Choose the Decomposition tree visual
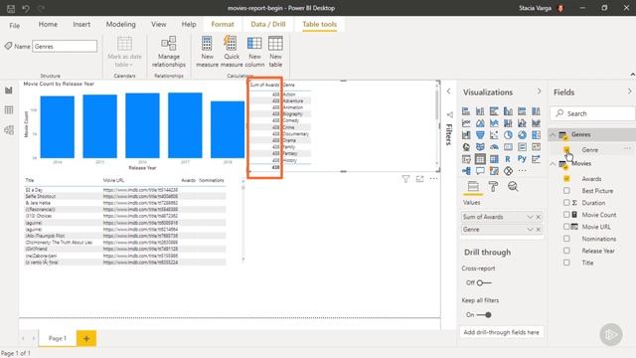 (466, 171)
